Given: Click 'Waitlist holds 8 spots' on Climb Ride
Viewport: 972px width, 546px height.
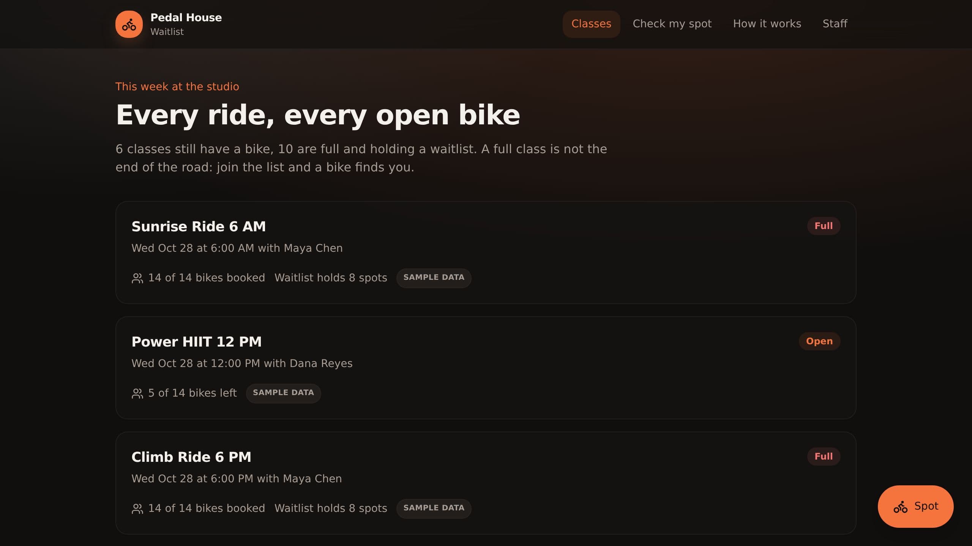Looking at the screenshot, I should (x=331, y=508).
